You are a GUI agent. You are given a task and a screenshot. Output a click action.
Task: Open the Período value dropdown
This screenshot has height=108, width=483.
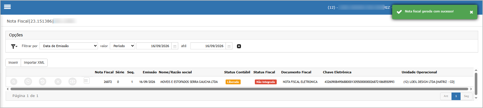(123, 46)
